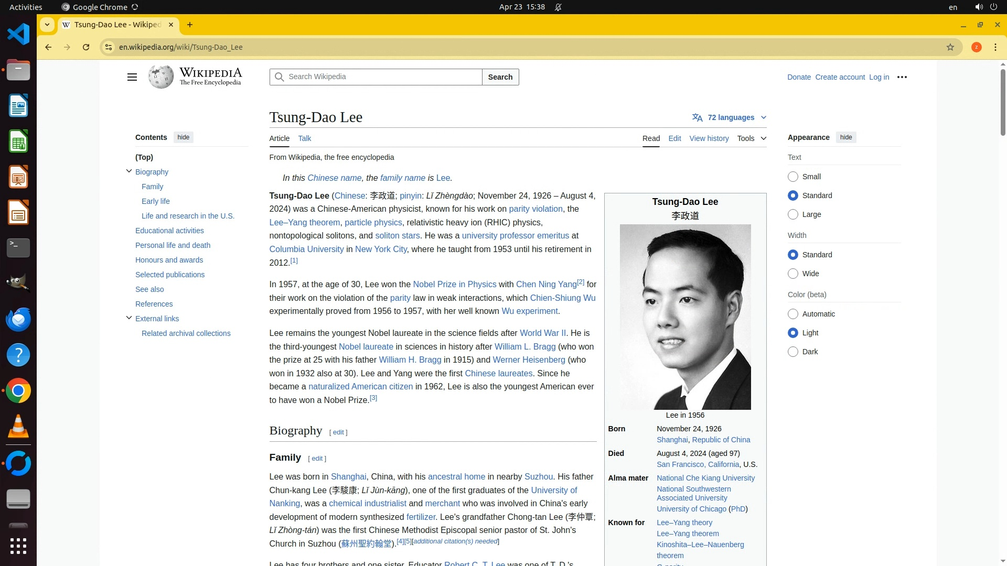Reload the page in Chrome

pos(86,47)
